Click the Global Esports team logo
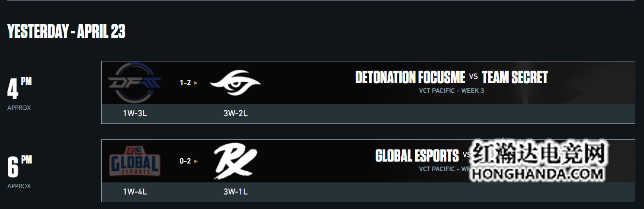This screenshot has height=209, width=644. [x=135, y=161]
